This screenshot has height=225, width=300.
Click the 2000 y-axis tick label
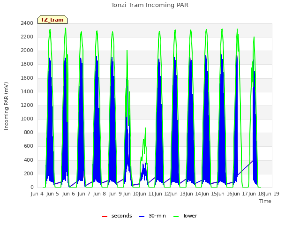27,51
